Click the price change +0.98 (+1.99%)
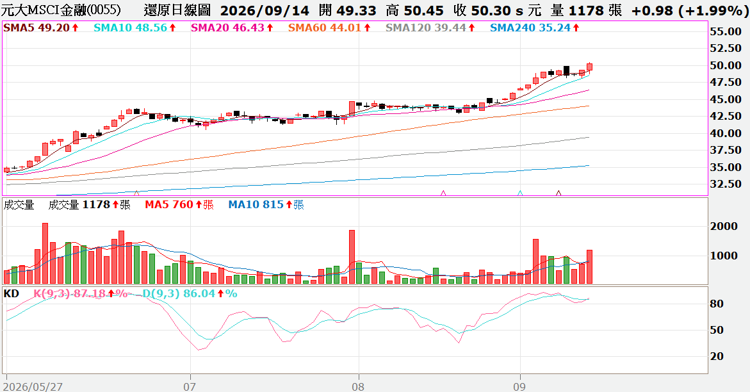The width and height of the screenshot is (750, 392). coord(690,10)
